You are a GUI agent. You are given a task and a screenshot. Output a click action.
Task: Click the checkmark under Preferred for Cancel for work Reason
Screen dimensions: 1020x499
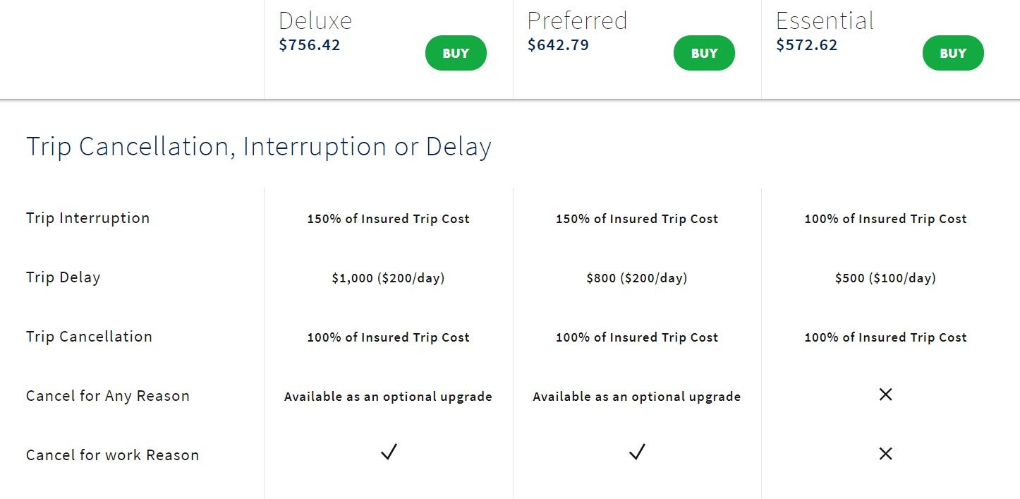[x=637, y=452]
